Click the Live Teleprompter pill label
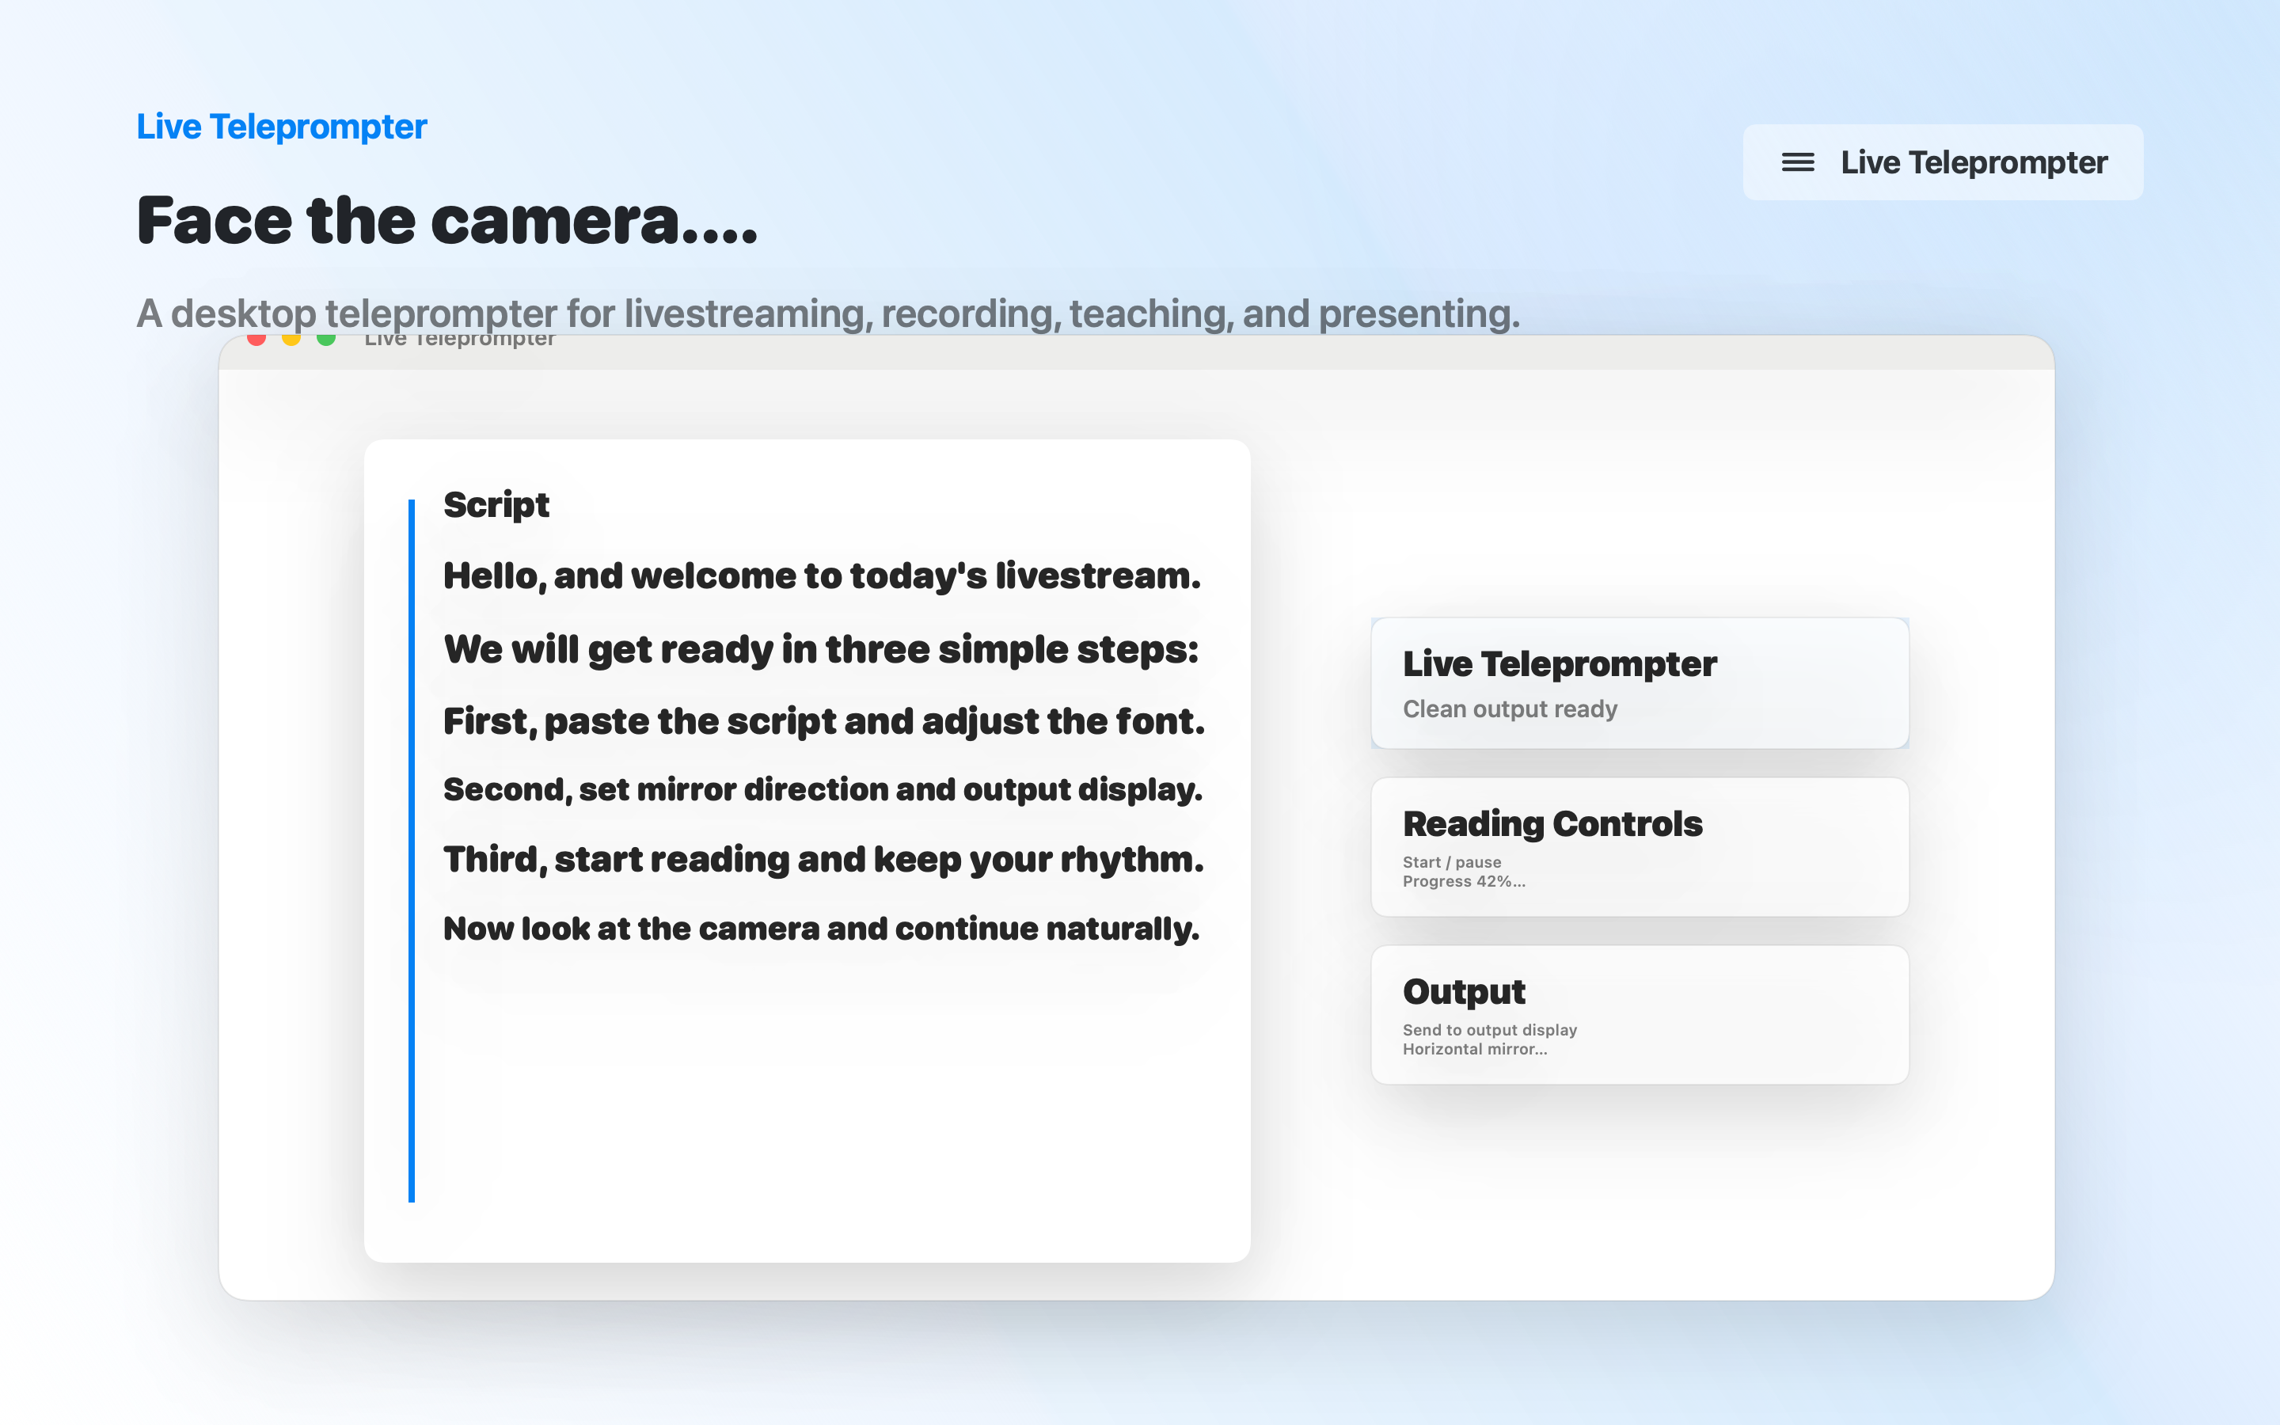The height and width of the screenshot is (1425, 2280). pos(1974,162)
